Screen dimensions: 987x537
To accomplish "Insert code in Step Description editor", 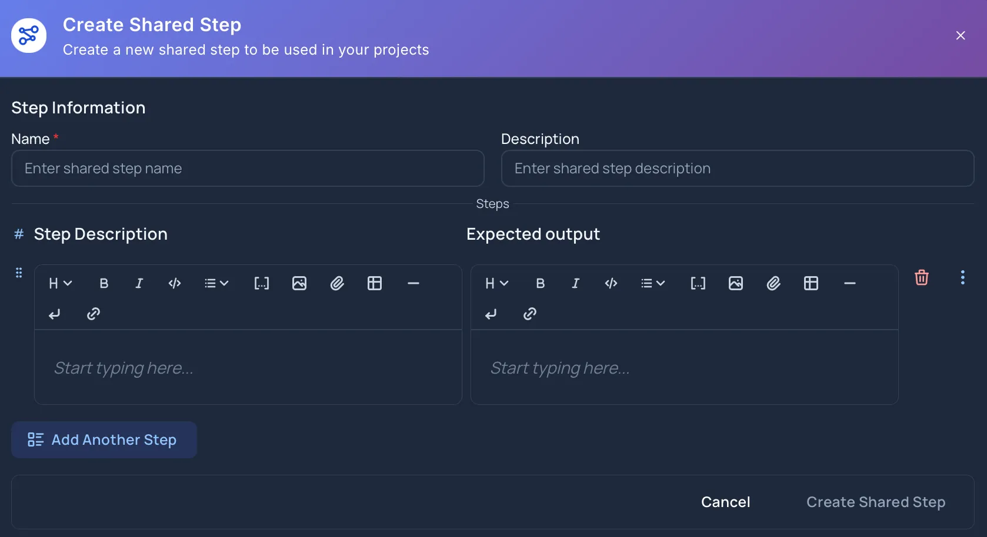I will pos(175,283).
